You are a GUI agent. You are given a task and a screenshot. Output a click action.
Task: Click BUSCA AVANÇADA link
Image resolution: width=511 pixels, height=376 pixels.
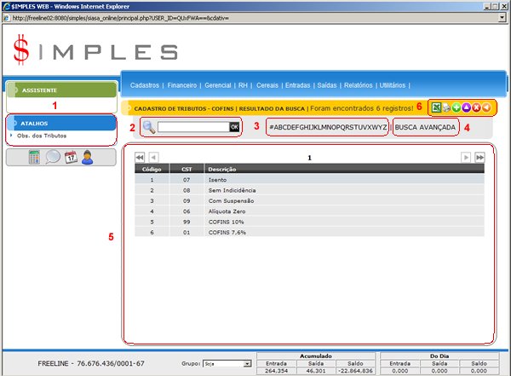[x=426, y=127]
